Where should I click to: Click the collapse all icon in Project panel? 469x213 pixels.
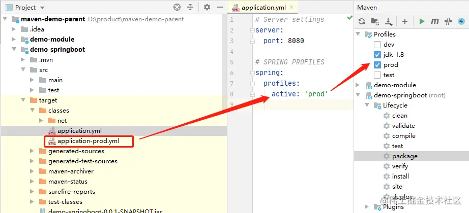click(x=191, y=8)
